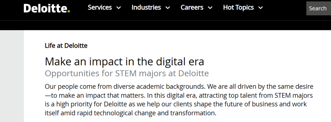The width and height of the screenshot is (331, 122).
Task: Expand the chevron next to Services
Action: (119, 8)
